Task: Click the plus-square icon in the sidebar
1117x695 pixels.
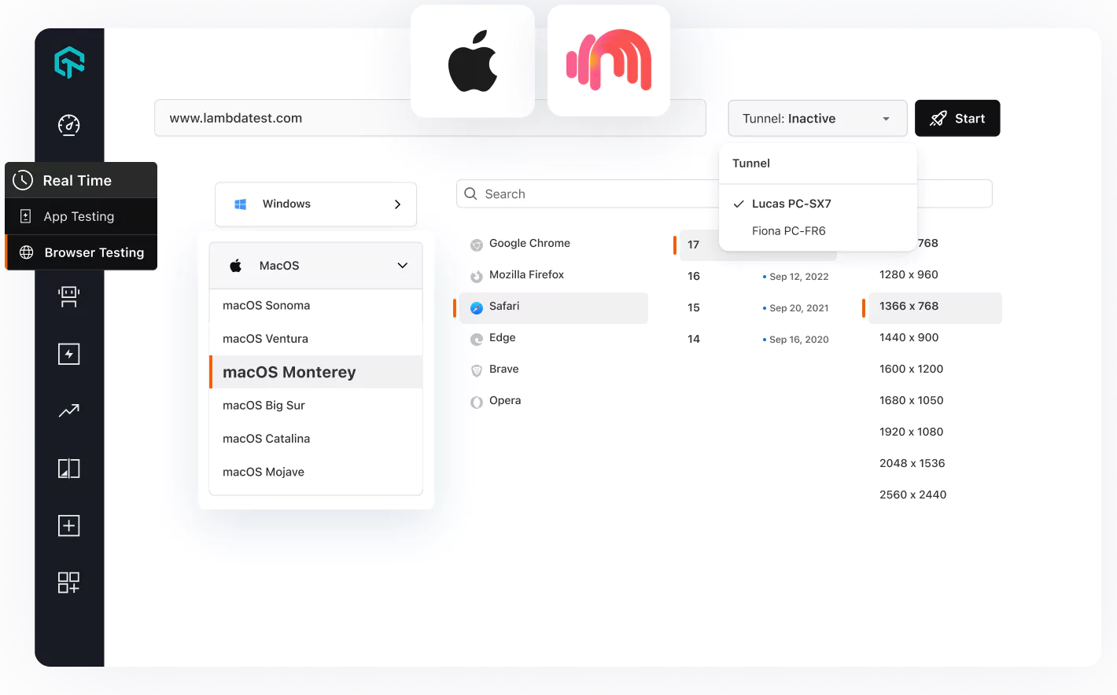Action: [x=69, y=525]
